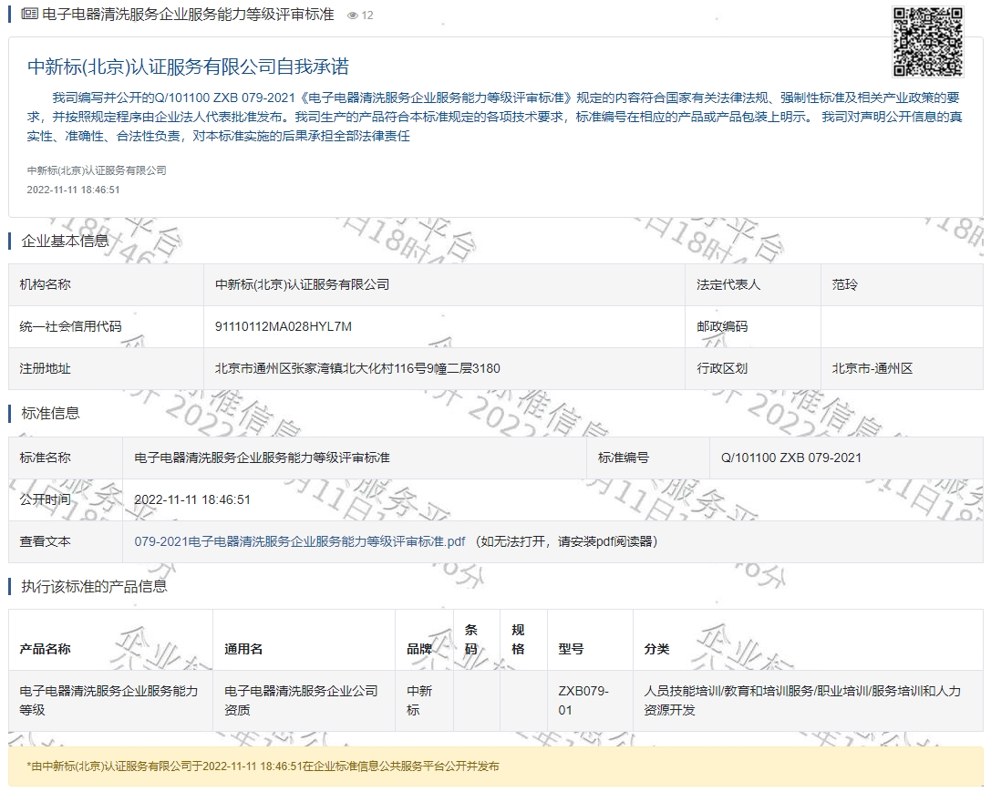
Task: Click the credit code 91110112MA028HYL7M
Action: click(x=283, y=326)
